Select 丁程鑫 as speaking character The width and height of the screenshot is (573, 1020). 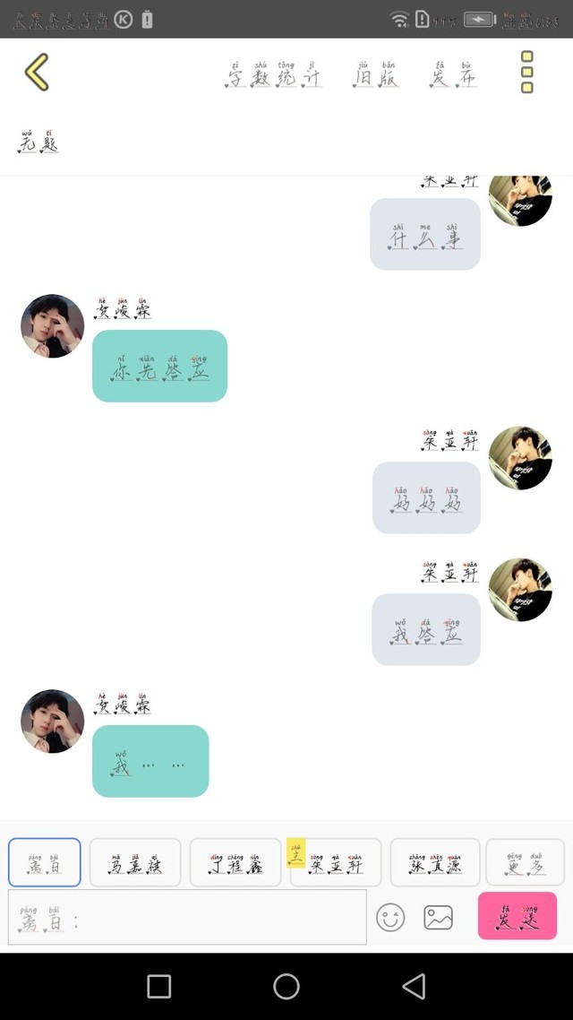[x=235, y=862]
